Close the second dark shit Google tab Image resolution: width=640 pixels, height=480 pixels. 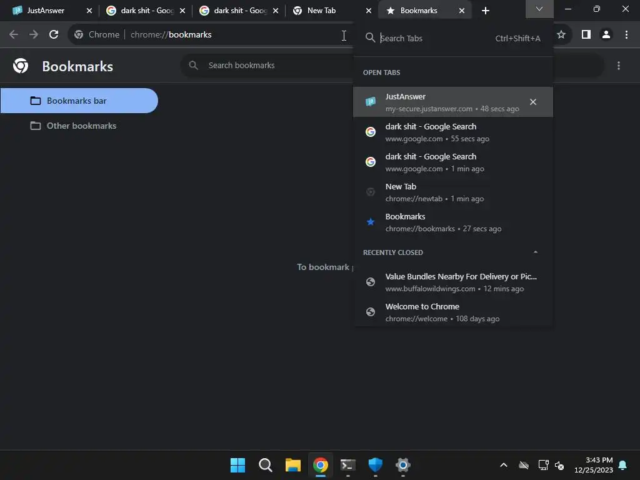point(276,11)
